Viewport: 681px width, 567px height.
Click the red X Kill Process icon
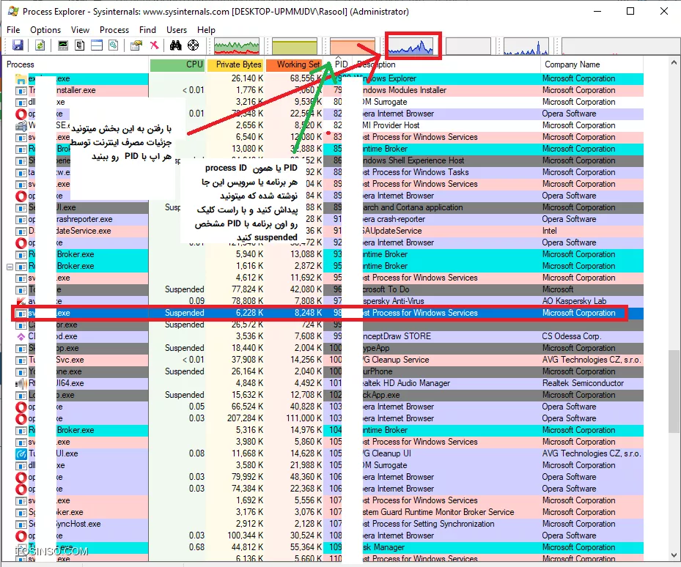click(x=154, y=45)
